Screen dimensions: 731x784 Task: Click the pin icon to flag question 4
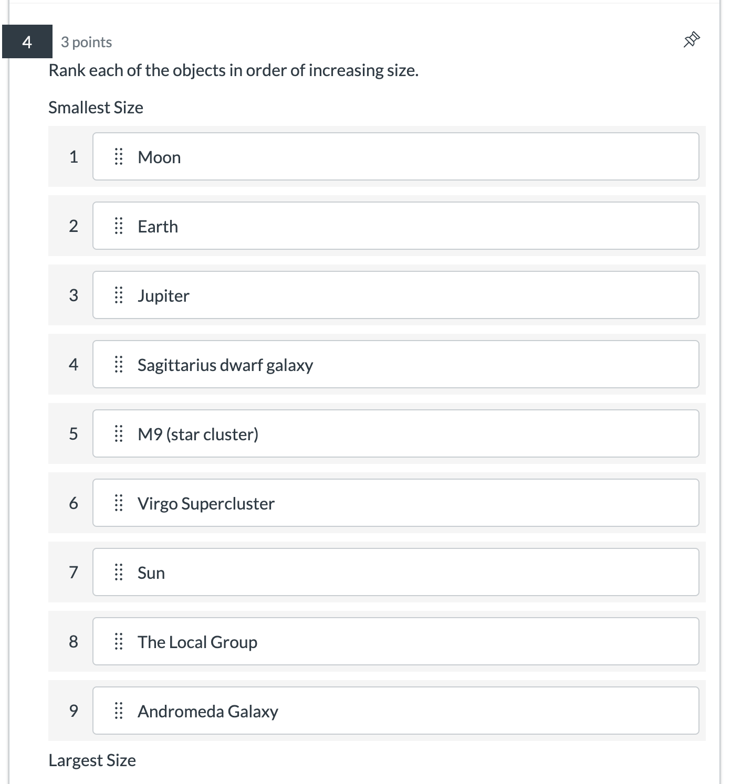pyautogui.click(x=692, y=39)
